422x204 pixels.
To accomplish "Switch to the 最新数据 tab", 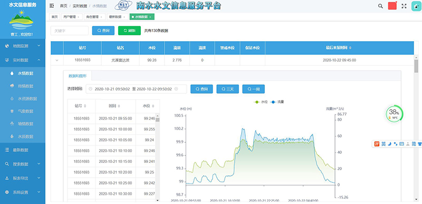I will [117, 17].
